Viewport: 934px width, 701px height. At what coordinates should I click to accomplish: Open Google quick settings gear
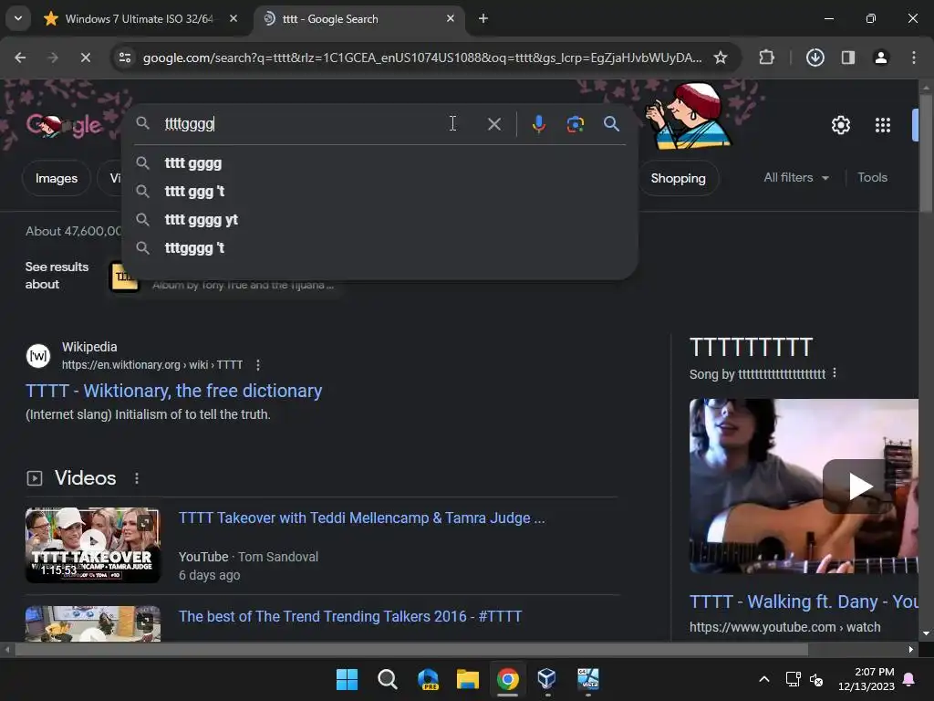[x=840, y=125]
